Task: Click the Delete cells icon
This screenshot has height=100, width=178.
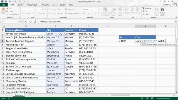Action: [x=132, y=9]
